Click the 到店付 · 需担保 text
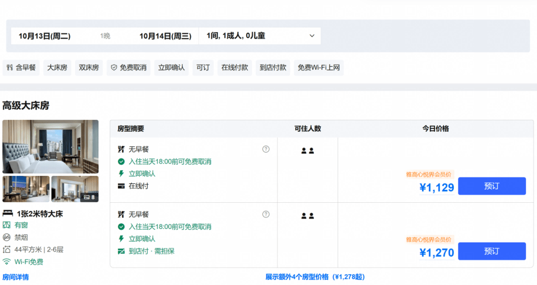 (x=151, y=251)
